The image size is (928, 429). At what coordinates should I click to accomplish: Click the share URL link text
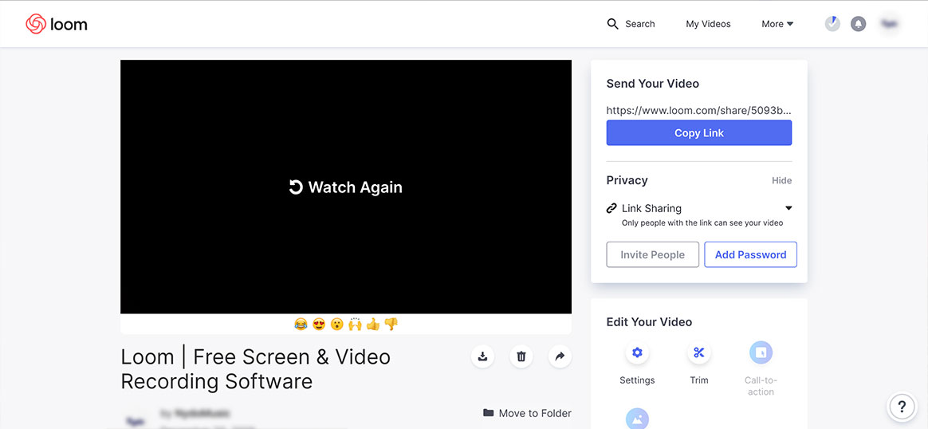(699, 110)
